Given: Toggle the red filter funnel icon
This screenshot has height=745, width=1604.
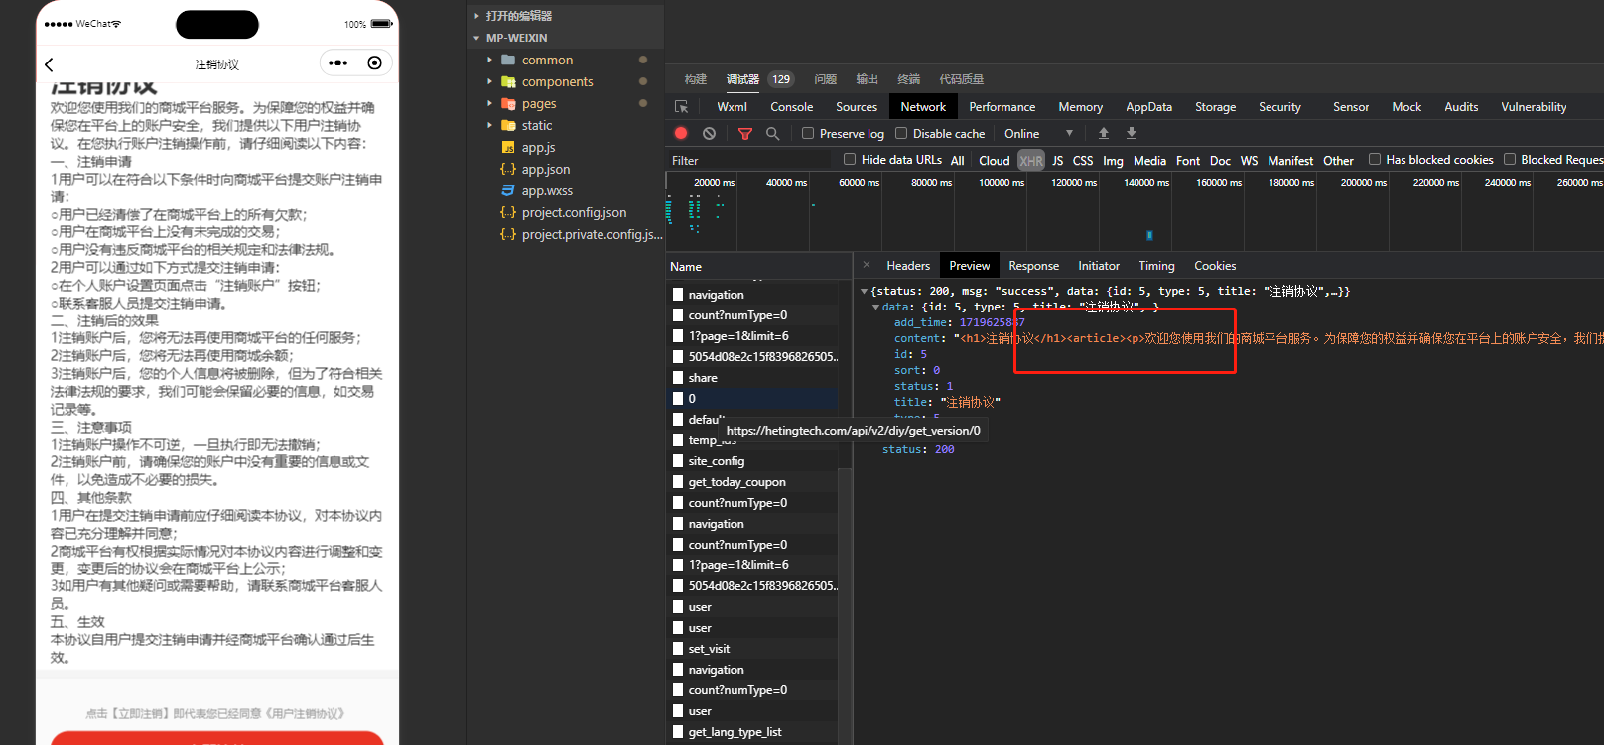Looking at the screenshot, I should tap(745, 133).
